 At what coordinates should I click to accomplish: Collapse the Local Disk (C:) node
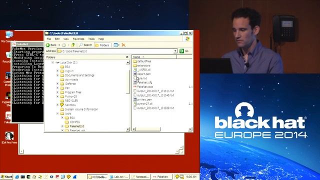click(x=53, y=62)
